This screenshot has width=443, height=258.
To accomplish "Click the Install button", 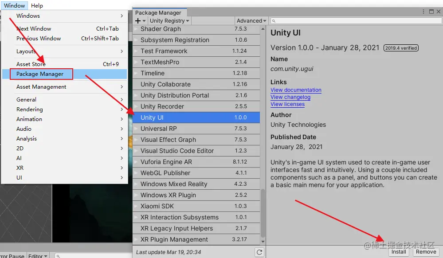I will (399, 252).
